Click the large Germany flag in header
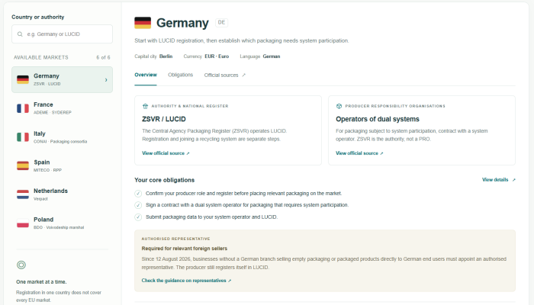534x305 pixels. (143, 23)
